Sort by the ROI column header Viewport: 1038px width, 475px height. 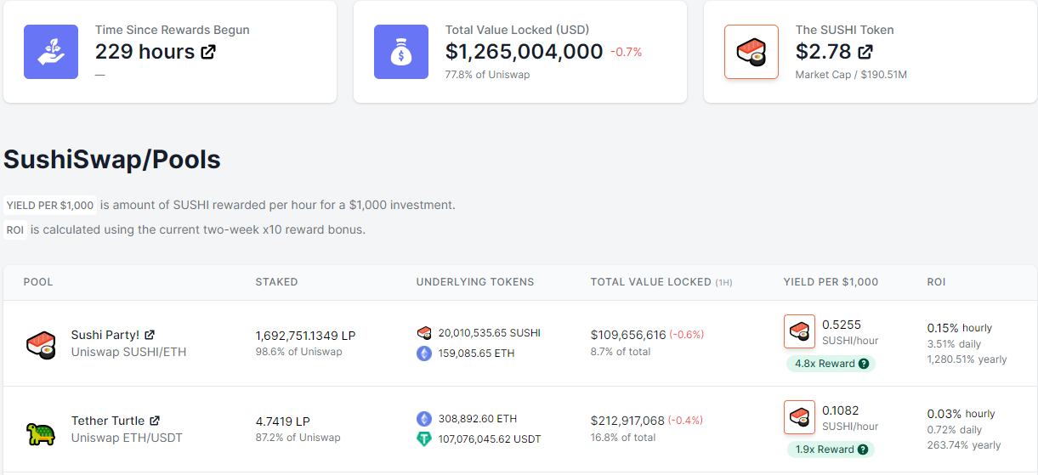936,282
